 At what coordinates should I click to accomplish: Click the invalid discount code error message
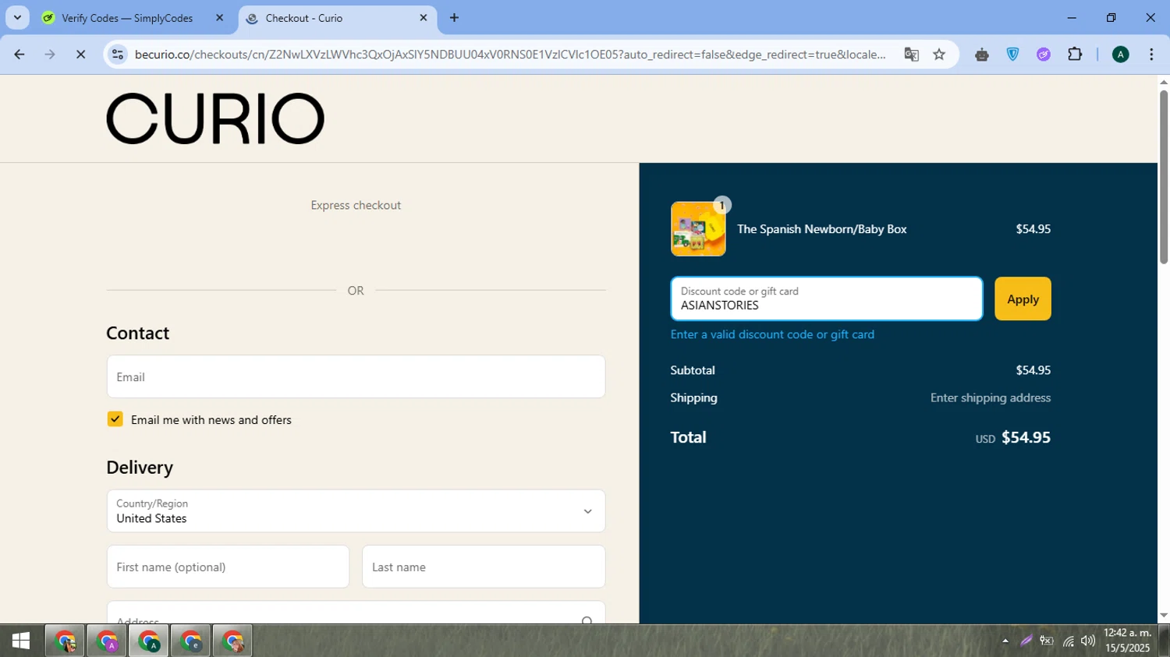[x=772, y=334]
